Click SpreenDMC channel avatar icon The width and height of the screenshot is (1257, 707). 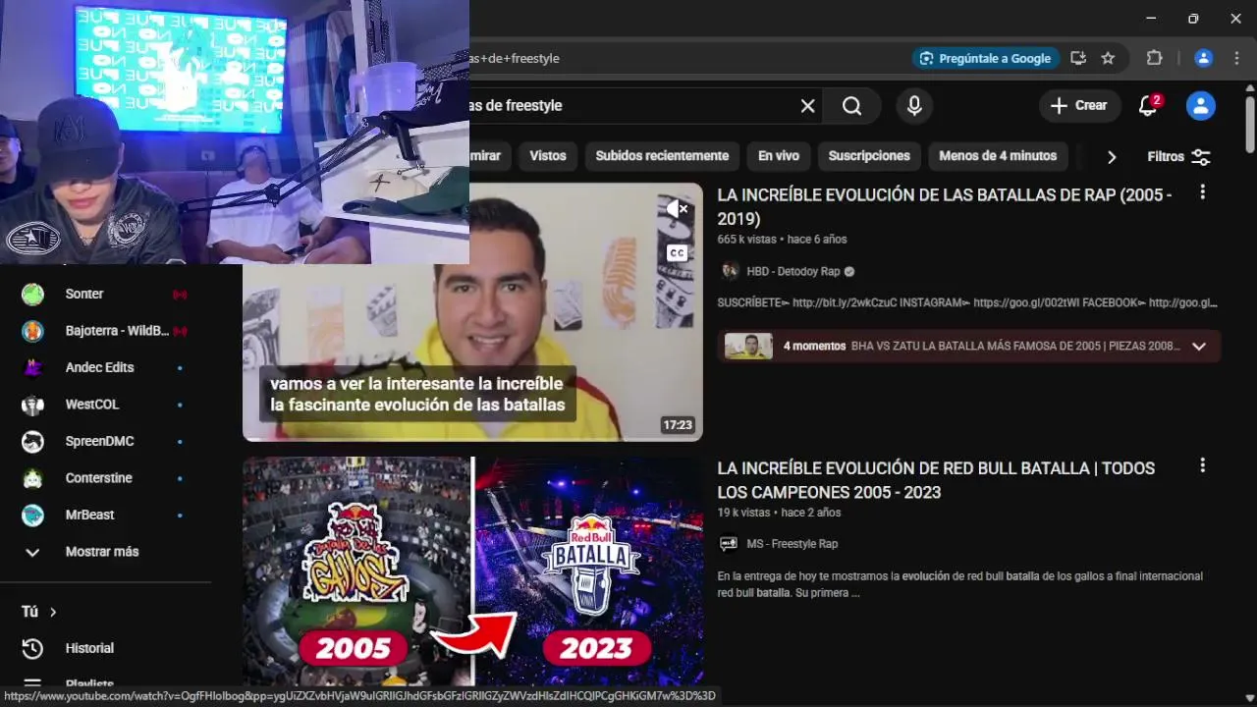click(33, 441)
